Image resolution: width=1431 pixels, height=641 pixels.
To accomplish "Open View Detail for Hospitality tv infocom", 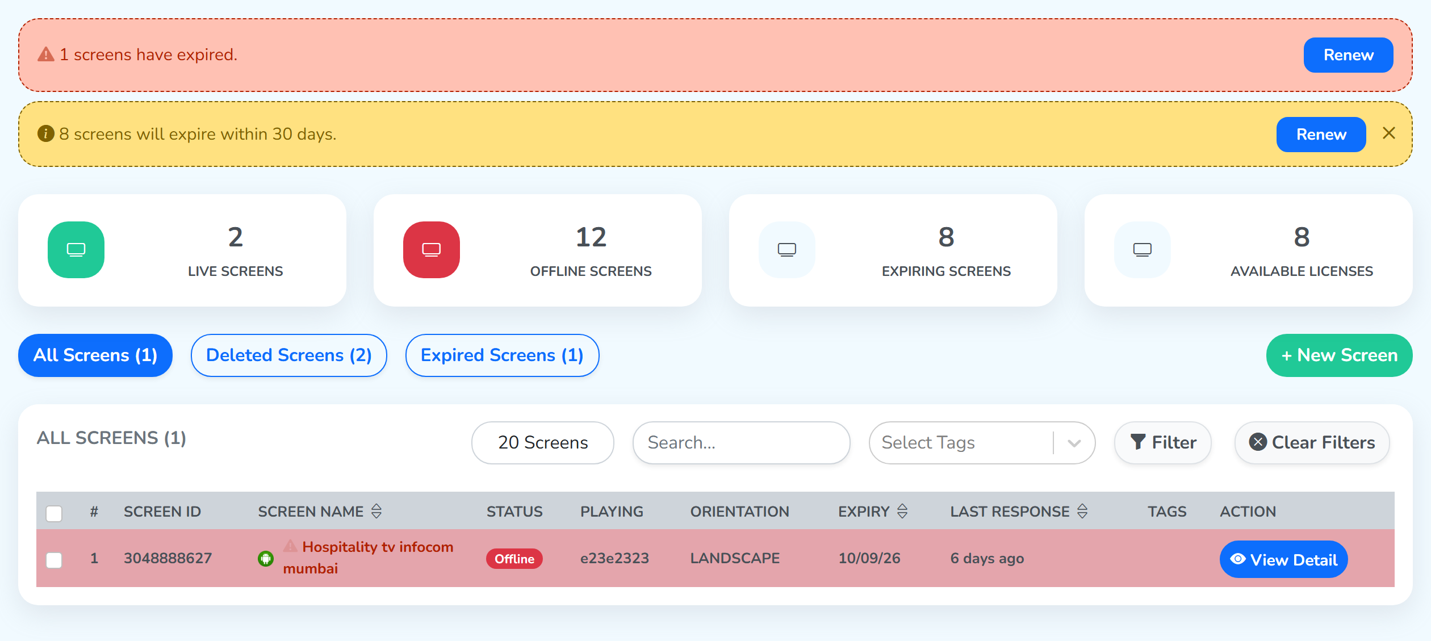I will (x=1284, y=559).
